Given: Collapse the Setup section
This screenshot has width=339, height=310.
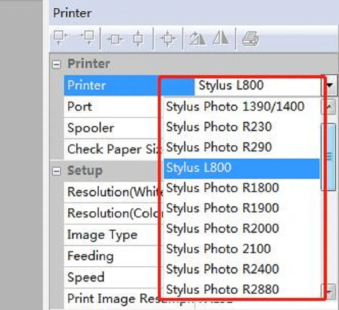Looking at the screenshot, I should (x=56, y=171).
